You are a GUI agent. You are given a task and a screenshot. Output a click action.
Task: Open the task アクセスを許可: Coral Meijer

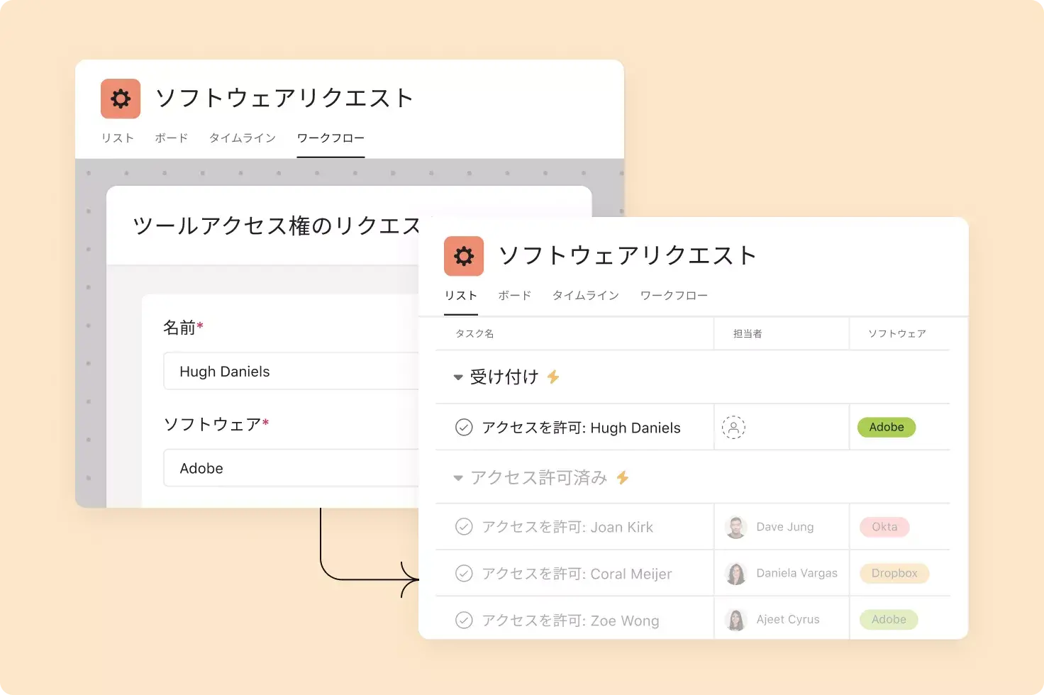pos(577,573)
